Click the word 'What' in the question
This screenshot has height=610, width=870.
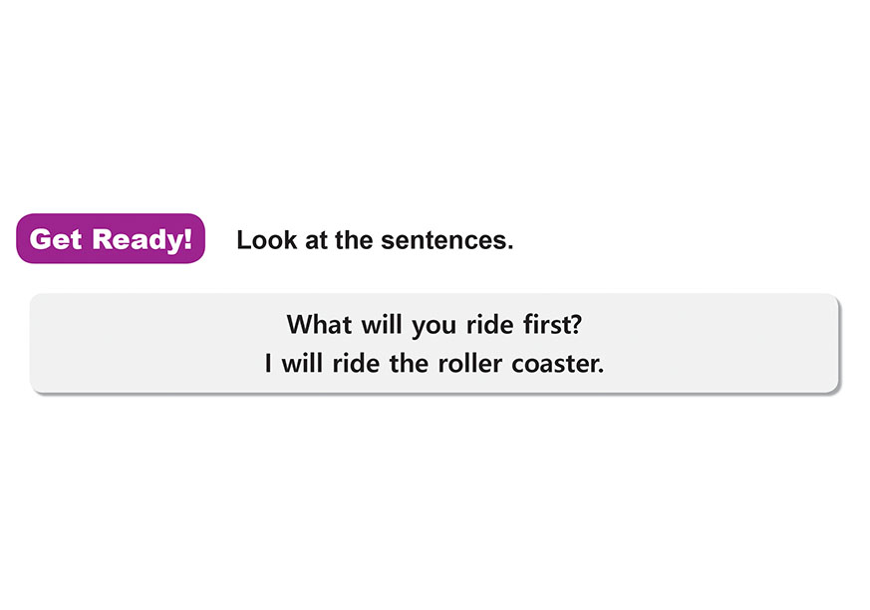click(x=317, y=324)
